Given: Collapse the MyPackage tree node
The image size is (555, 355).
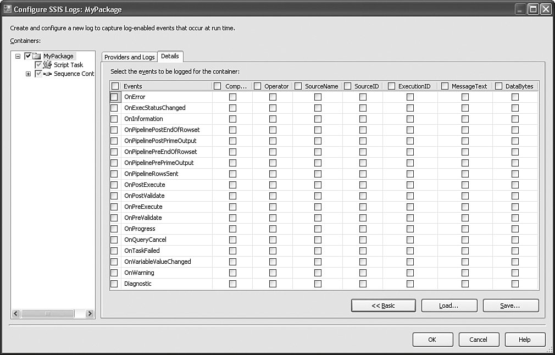Looking at the screenshot, I should pyautogui.click(x=18, y=56).
